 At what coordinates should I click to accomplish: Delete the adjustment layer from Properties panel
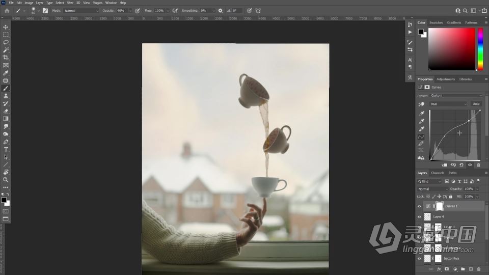coord(478,165)
